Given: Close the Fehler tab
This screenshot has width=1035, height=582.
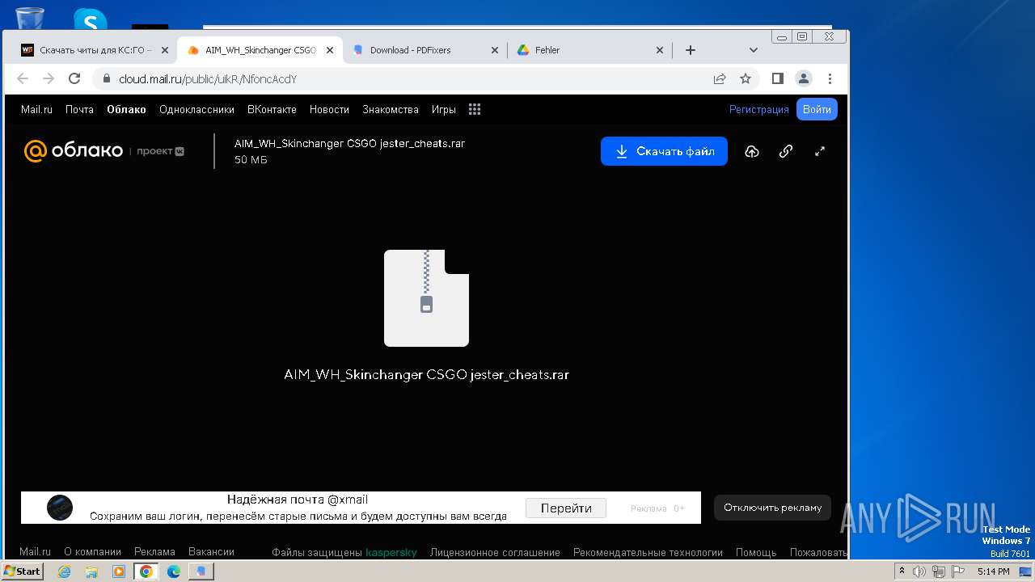Looking at the screenshot, I should pyautogui.click(x=660, y=50).
